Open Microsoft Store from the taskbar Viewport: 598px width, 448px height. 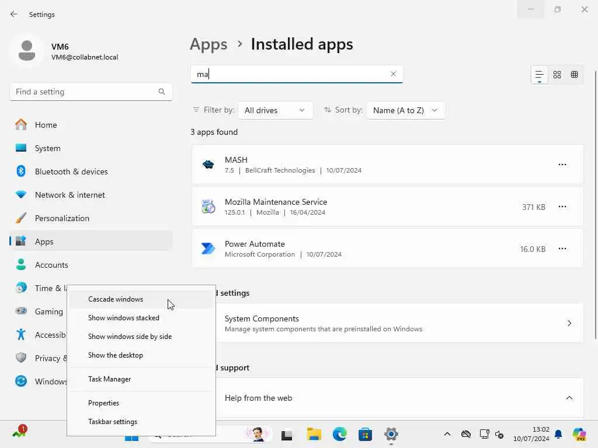click(x=365, y=434)
